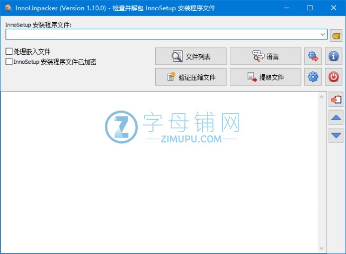Click the blue info about button

click(334, 56)
